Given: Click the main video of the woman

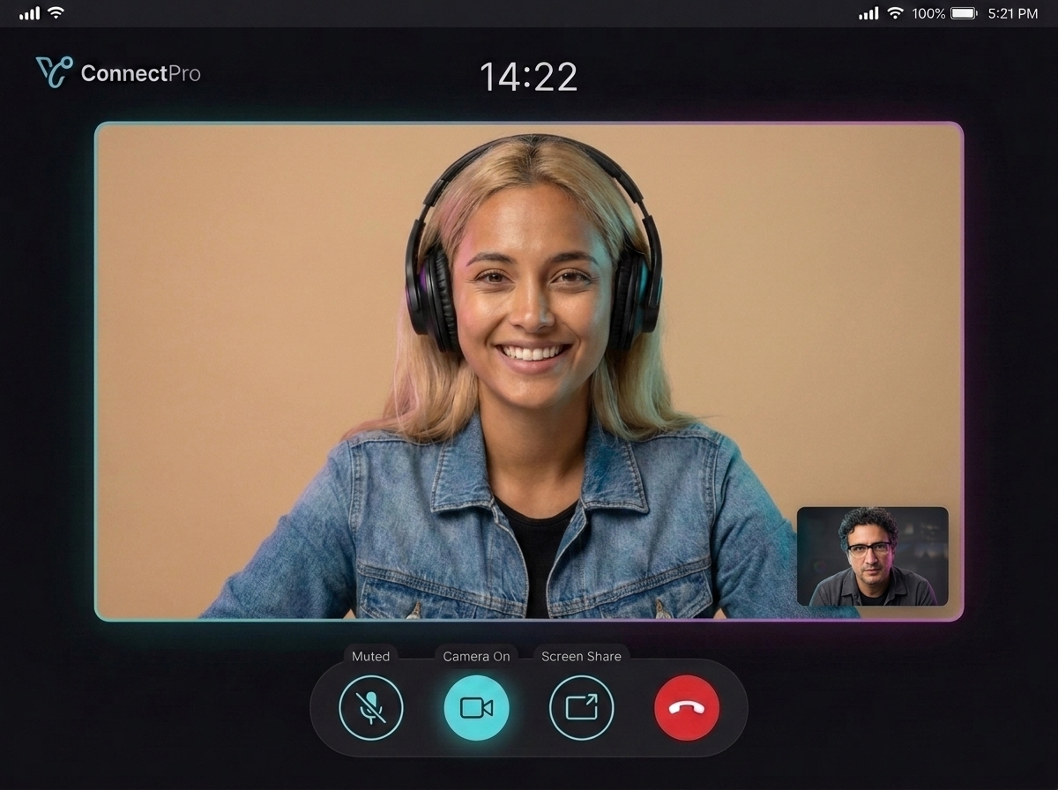Looking at the screenshot, I should (529, 371).
